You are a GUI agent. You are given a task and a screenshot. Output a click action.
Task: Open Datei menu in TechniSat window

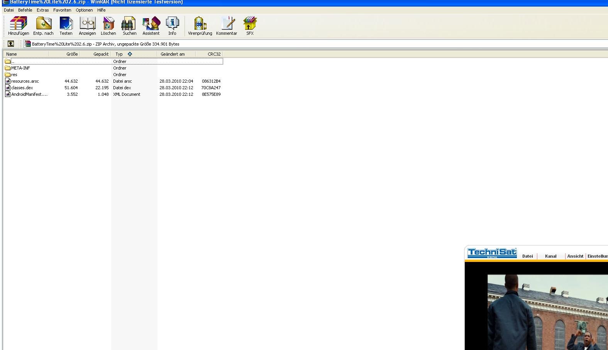(527, 256)
